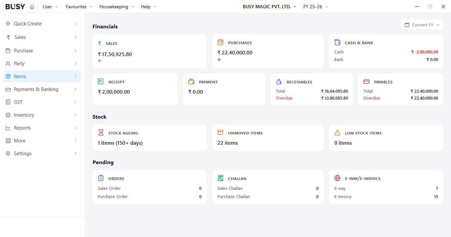Click the E-Invoice count 15

coord(436,197)
